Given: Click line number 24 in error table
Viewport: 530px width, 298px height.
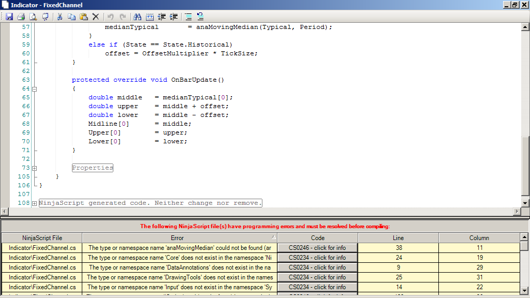Looking at the screenshot, I should [399, 258].
